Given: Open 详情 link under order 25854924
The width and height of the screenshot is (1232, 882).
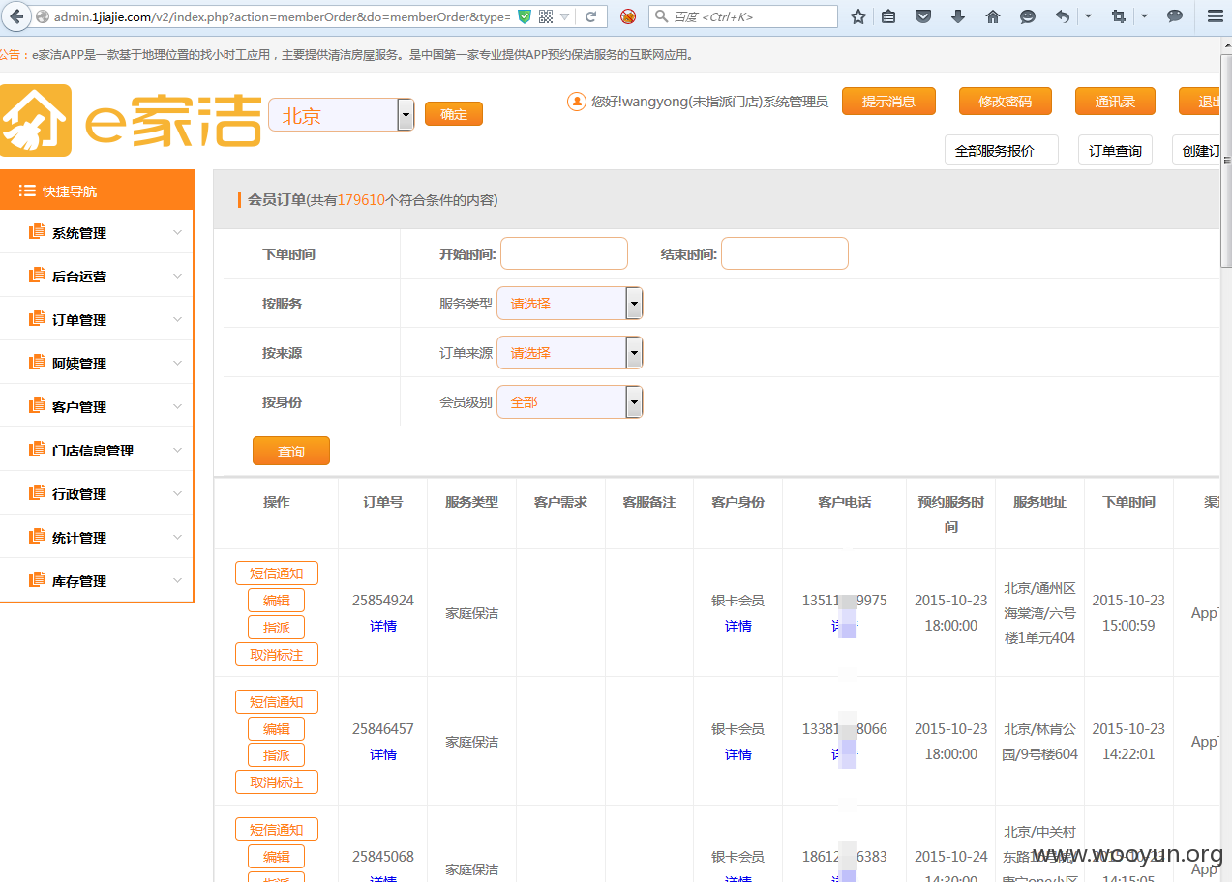Looking at the screenshot, I should click(383, 626).
